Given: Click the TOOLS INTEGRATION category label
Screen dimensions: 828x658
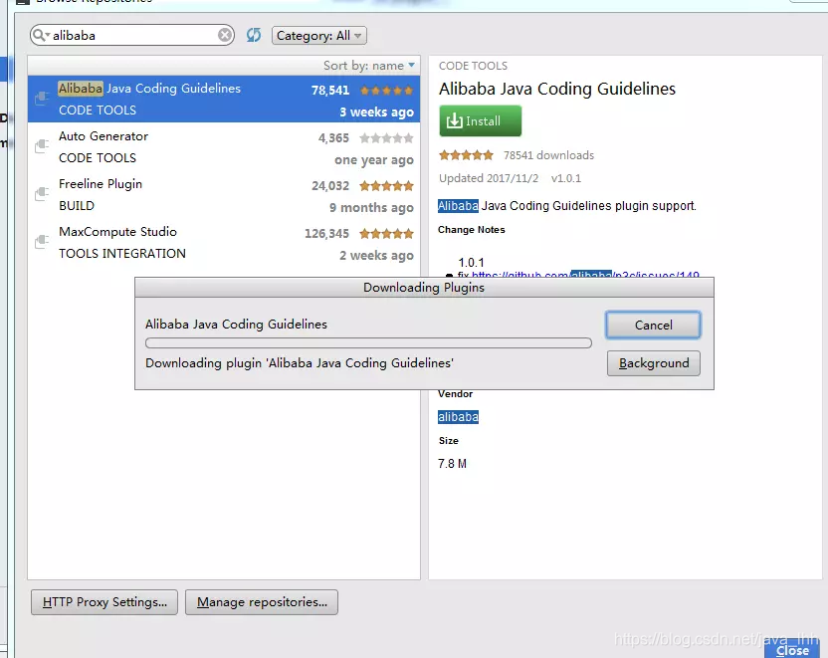Looking at the screenshot, I should coord(122,254).
